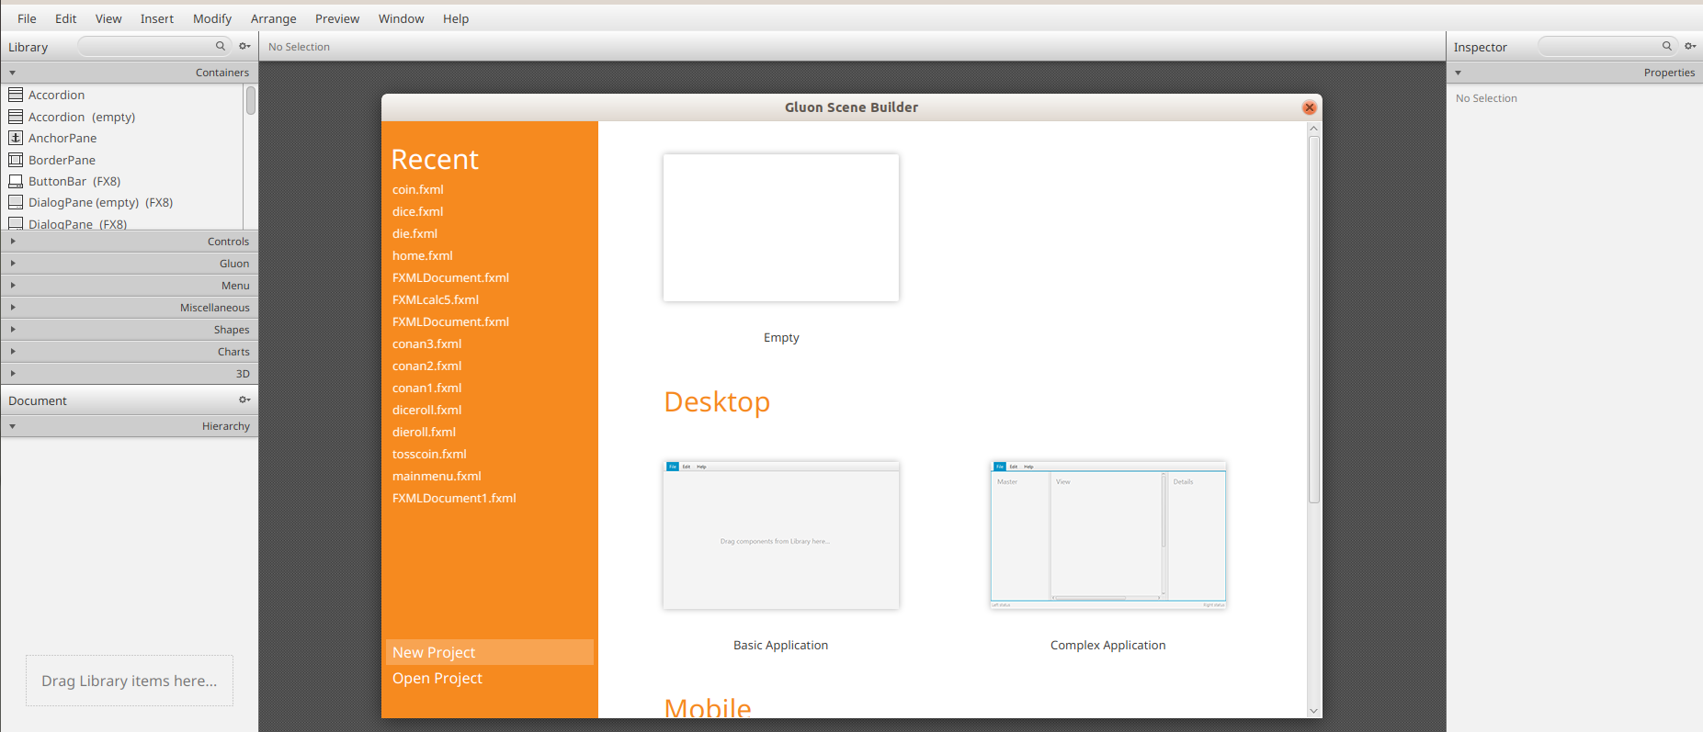
Task: Click the AnchorPane icon in Library
Action: pos(16,138)
